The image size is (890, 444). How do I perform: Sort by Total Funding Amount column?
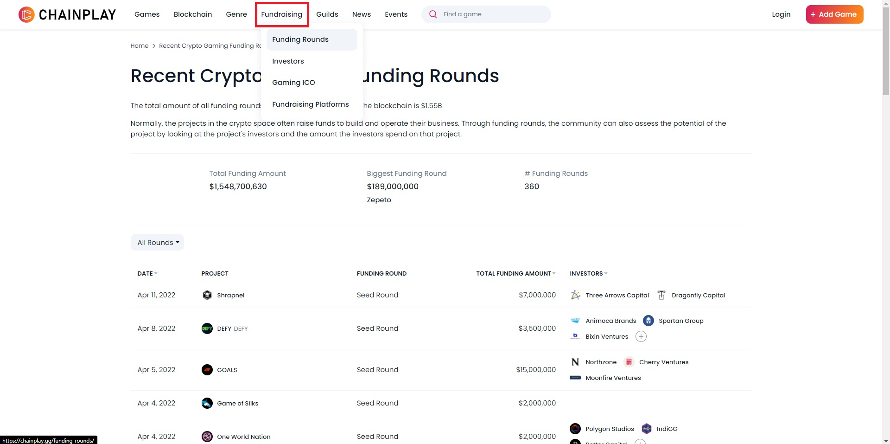(516, 274)
